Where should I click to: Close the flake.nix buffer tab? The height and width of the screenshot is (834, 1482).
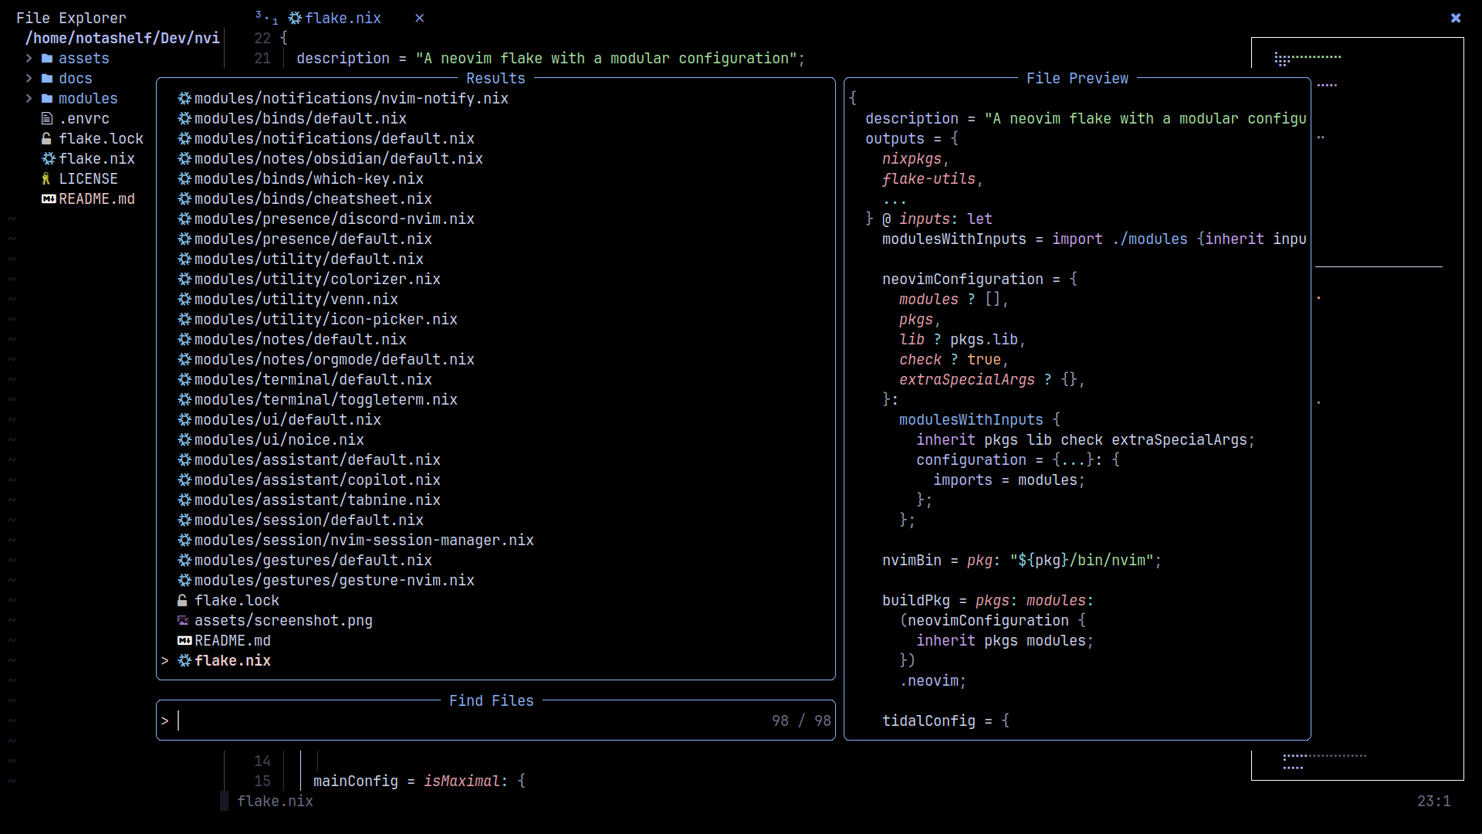coord(419,19)
